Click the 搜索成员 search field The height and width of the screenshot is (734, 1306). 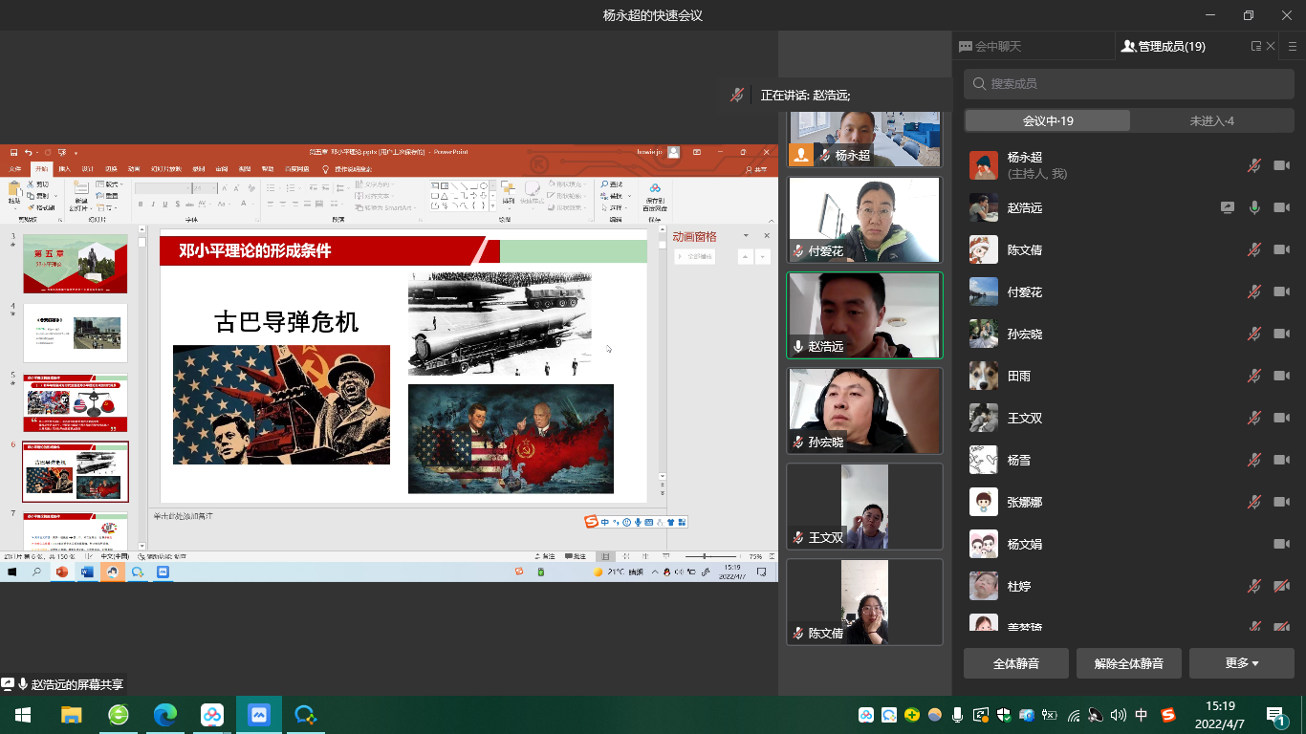(x=1129, y=84)
